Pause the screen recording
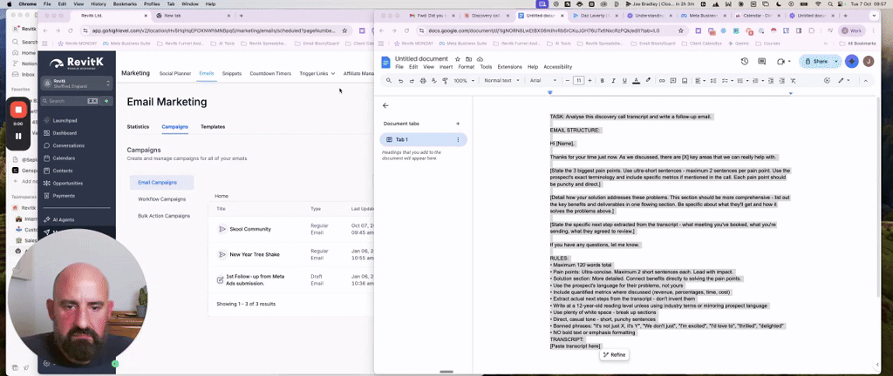Image resolution: width=893 pixels, height=376 pixels. coord(18,137)
